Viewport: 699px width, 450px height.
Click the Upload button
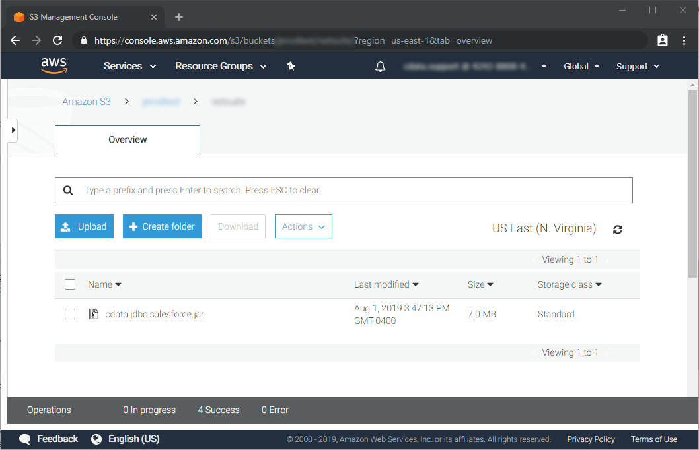coord(85,226)
